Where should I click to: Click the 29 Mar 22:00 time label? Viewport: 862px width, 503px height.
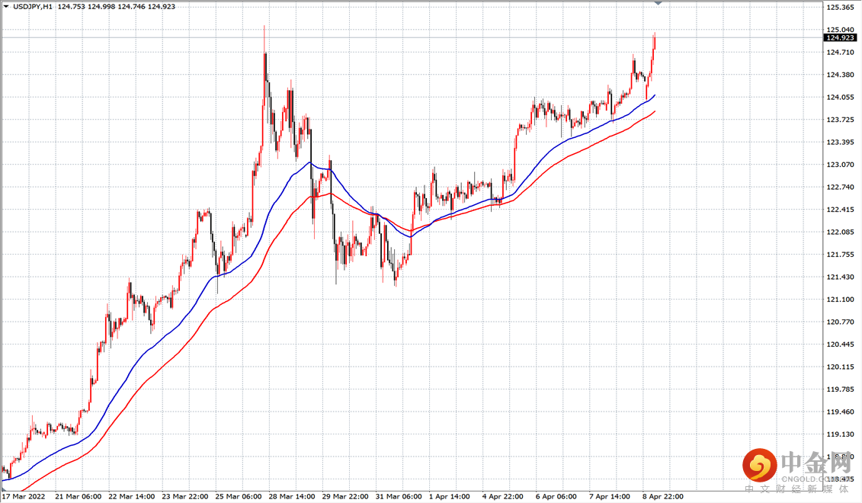coord(345,496)
